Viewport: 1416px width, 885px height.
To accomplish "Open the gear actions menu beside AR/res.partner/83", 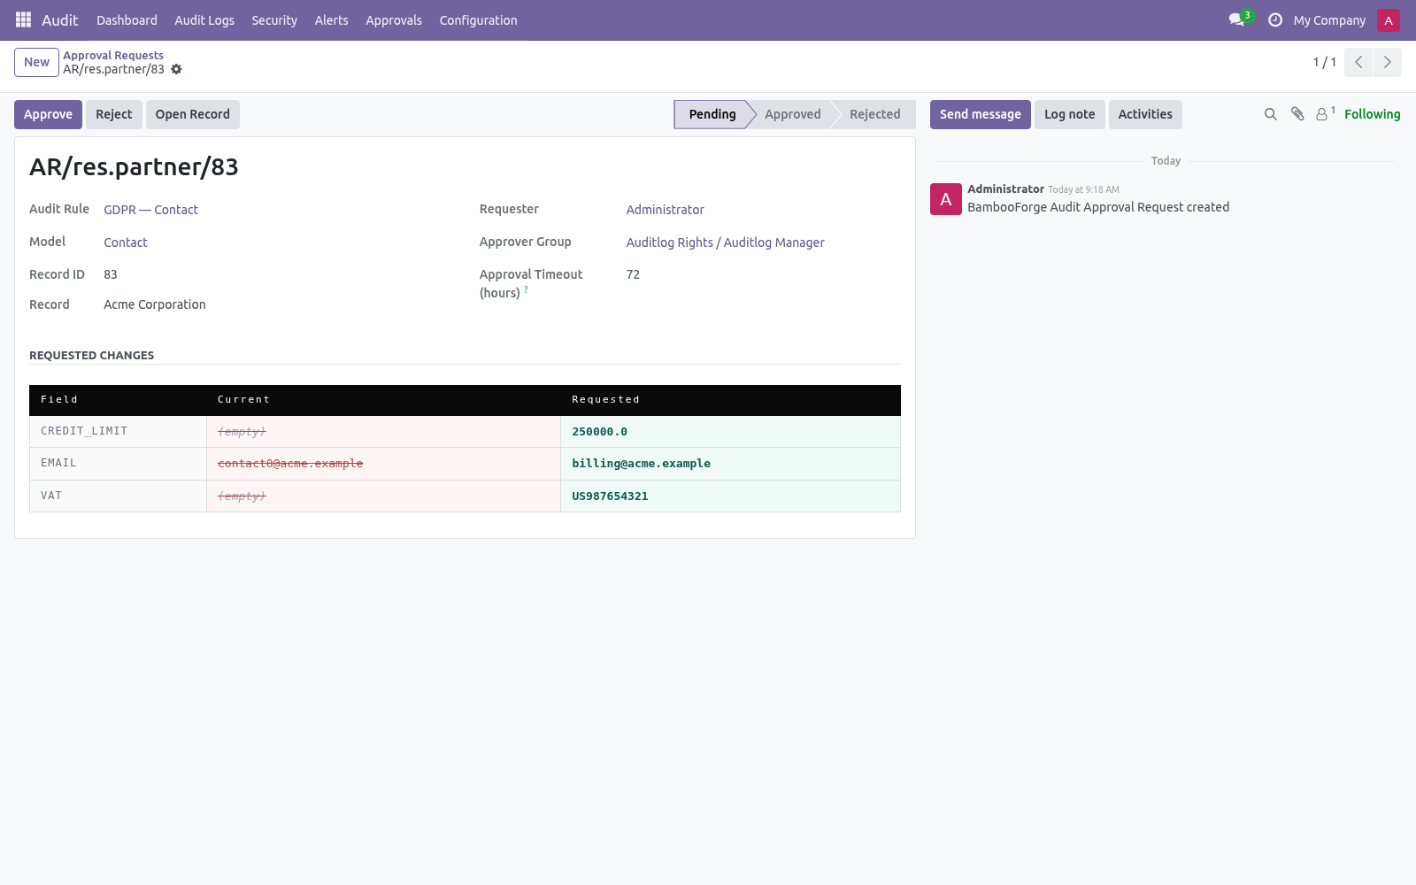I will pos(176,69).
